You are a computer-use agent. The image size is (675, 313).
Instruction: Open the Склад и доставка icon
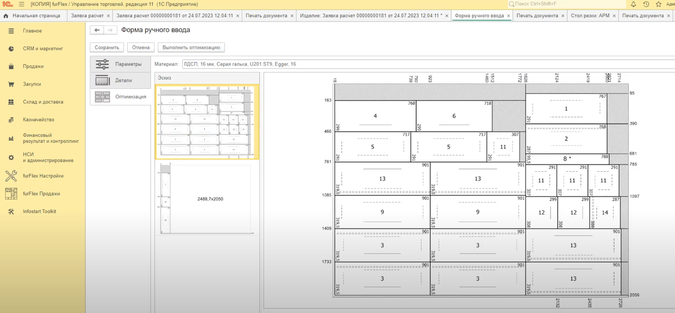pos(11,102)
